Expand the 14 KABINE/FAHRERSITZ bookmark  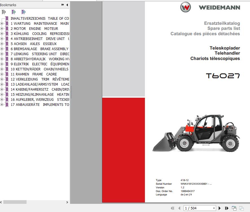pos(2,90)
